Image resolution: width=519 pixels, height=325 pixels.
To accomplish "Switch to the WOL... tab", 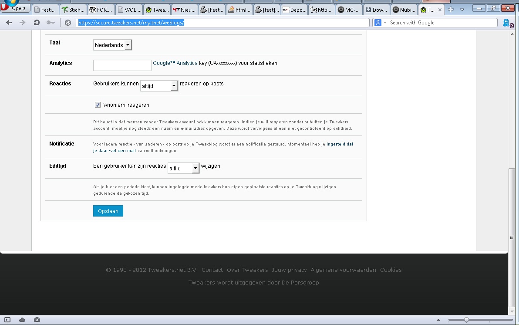I will tap(129, 10).
